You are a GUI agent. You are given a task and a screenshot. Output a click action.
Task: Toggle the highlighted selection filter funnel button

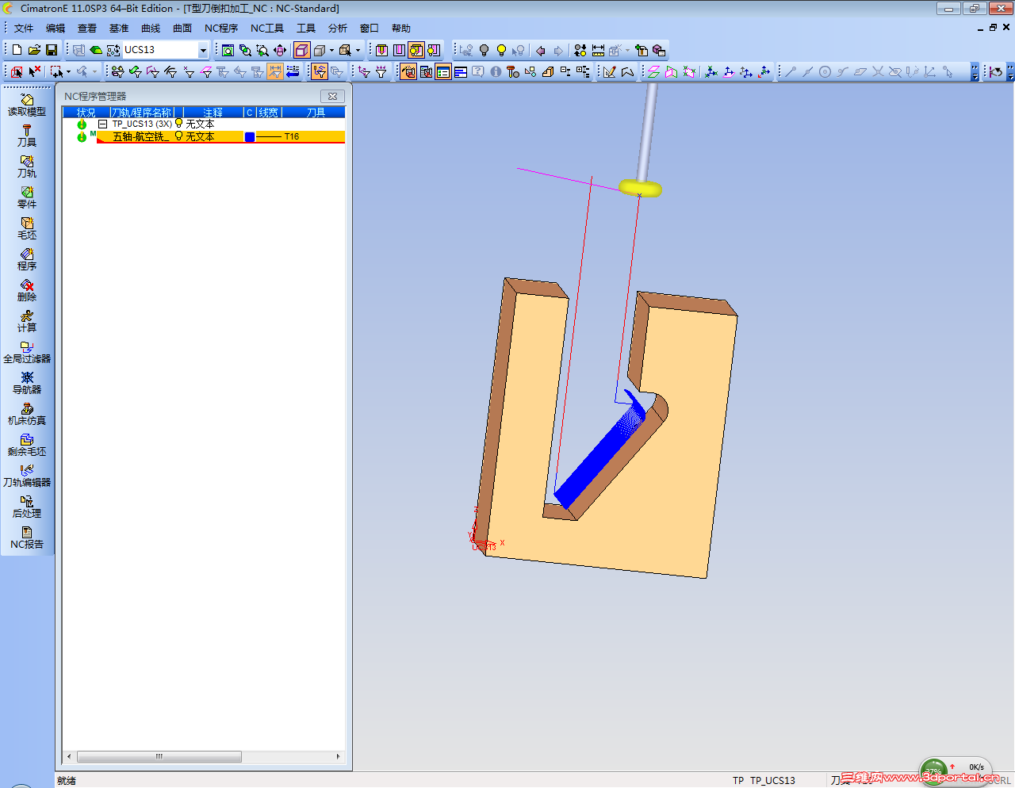point(320,71)
